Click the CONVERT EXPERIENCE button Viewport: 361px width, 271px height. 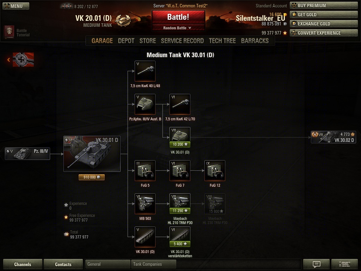(324, 33)
